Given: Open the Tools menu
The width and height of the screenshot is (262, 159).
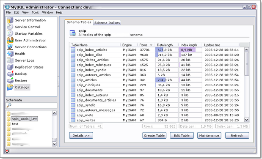Looking at the screenshot, I should (35, 12).
